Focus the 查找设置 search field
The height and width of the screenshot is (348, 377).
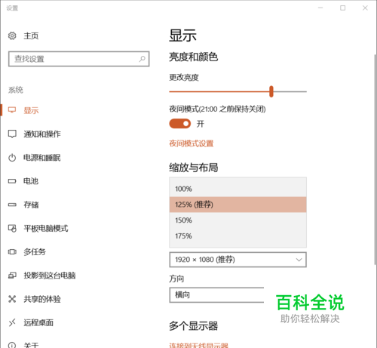[79, 59]
